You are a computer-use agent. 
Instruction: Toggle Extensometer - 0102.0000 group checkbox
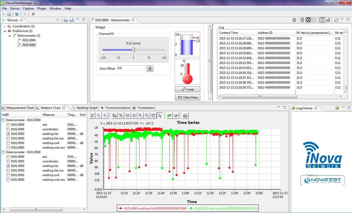click(x=3, y=120)
